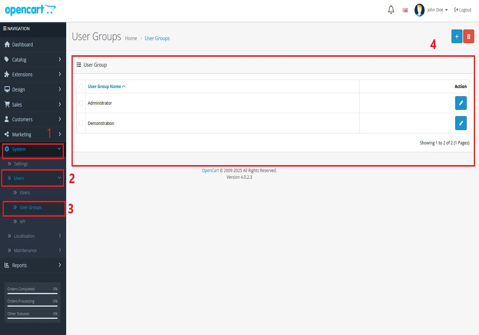Expand the Catalog menu section
Screen dimensions: 479x335
(32, 59)
